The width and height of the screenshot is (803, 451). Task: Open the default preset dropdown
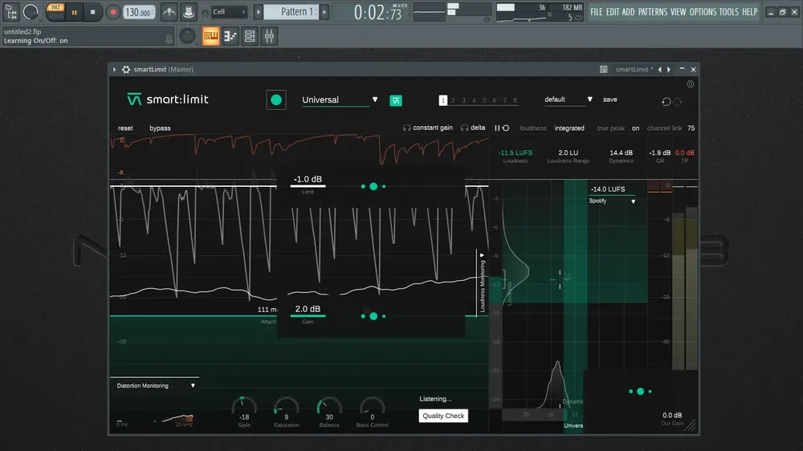pos(568,100)
